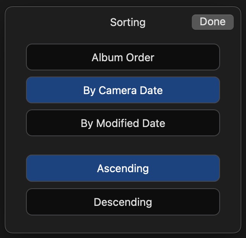Tap the Ascending button

(x=123, y=168)
